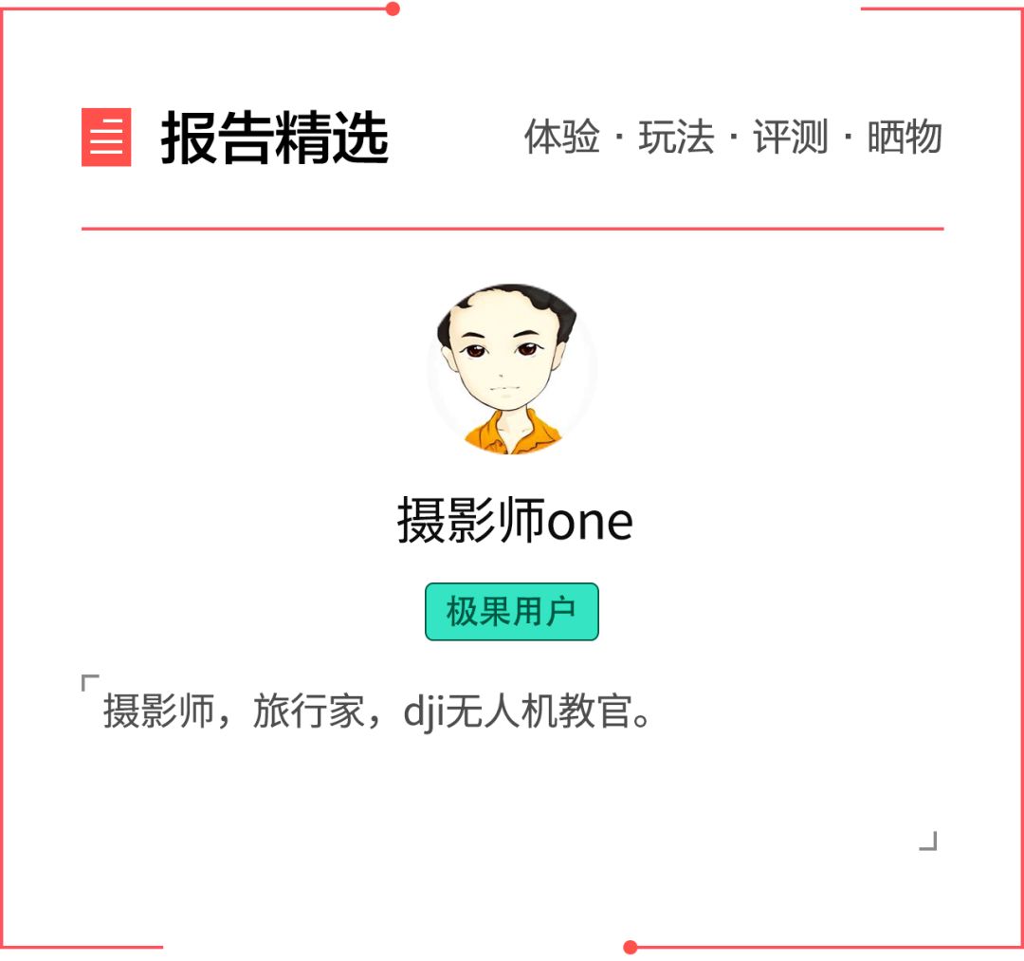Click the closing corner quote mark after the bio
The width and height of the screenshot is (1024, 961).
(928, 841)
